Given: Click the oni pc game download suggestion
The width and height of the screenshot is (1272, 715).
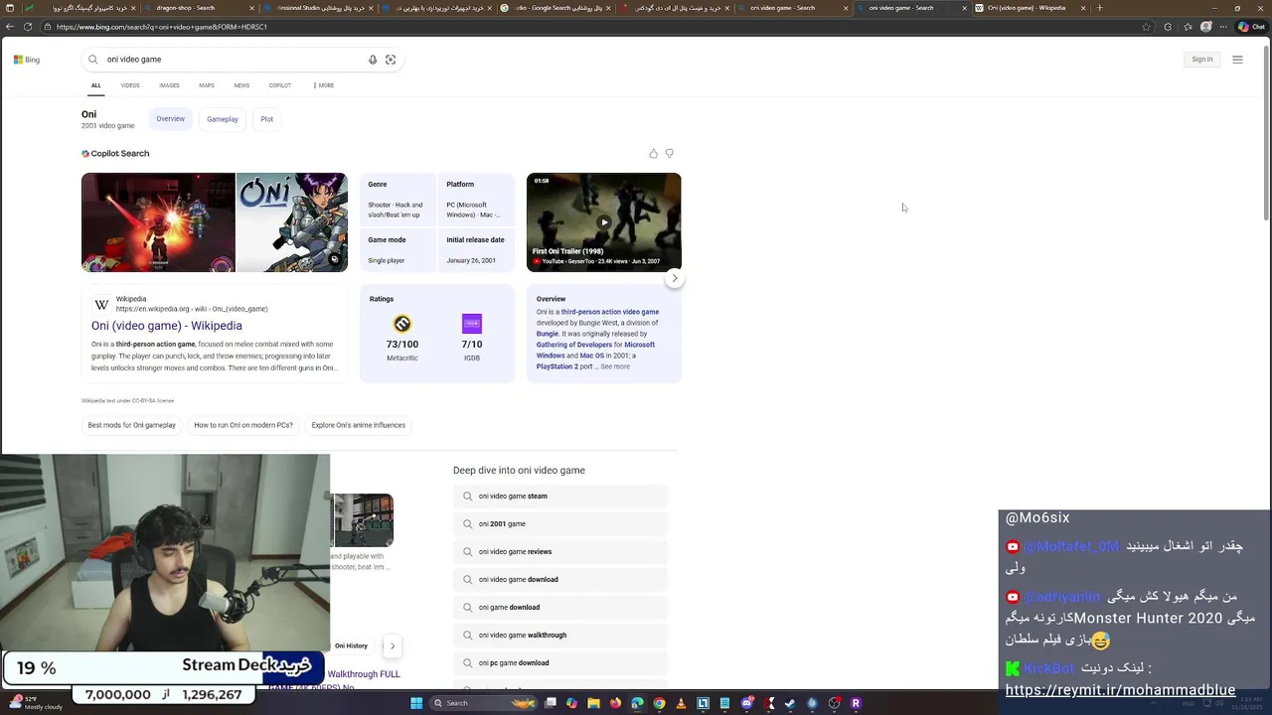Looking at the screenshot, I should click(x=560, y=663).
